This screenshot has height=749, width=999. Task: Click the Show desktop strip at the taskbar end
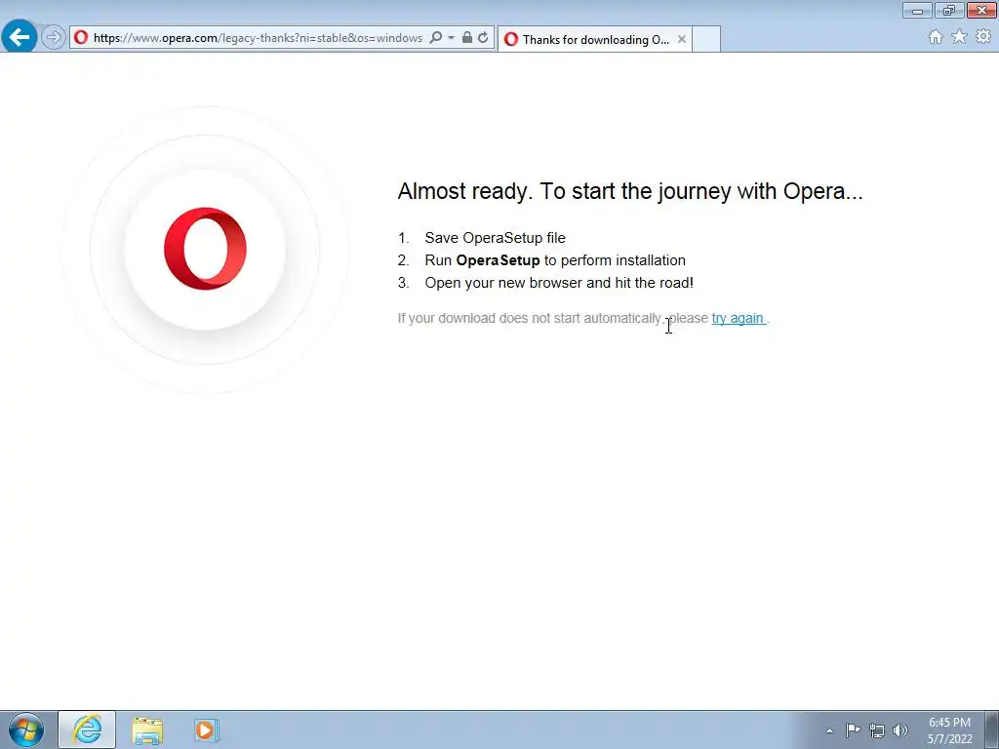[991, 729]
